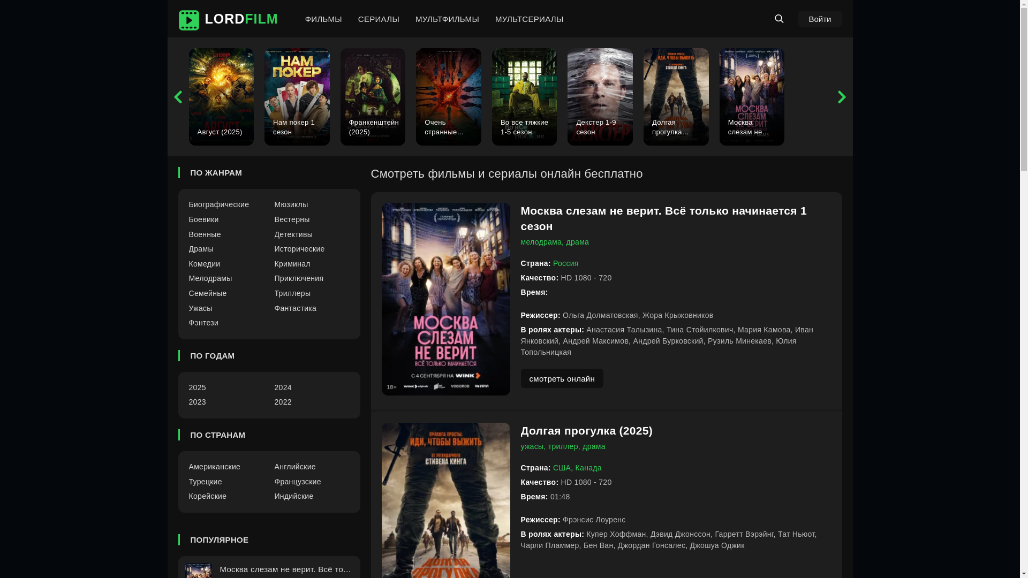Select the Приключения genre

tap(299, 278)
